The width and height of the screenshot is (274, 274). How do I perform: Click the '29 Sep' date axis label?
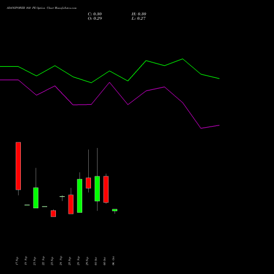pyautogui.click(x=87, y=261)
